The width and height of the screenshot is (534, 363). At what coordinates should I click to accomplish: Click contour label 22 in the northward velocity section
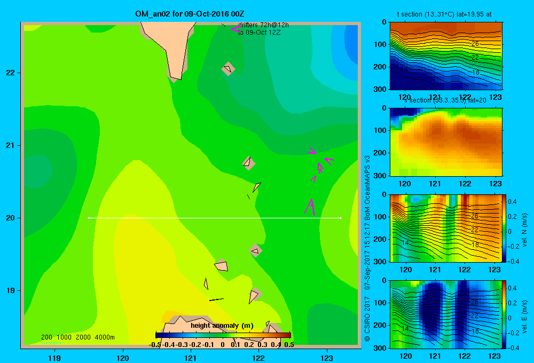point(475,230)
